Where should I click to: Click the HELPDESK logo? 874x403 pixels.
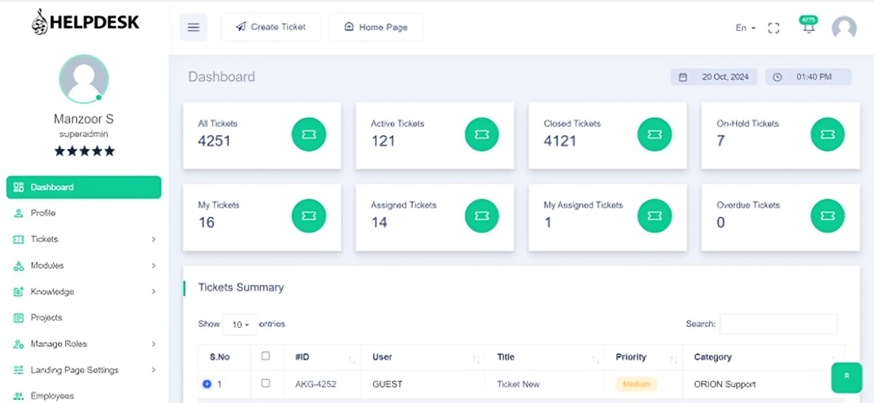coord(86,22)
